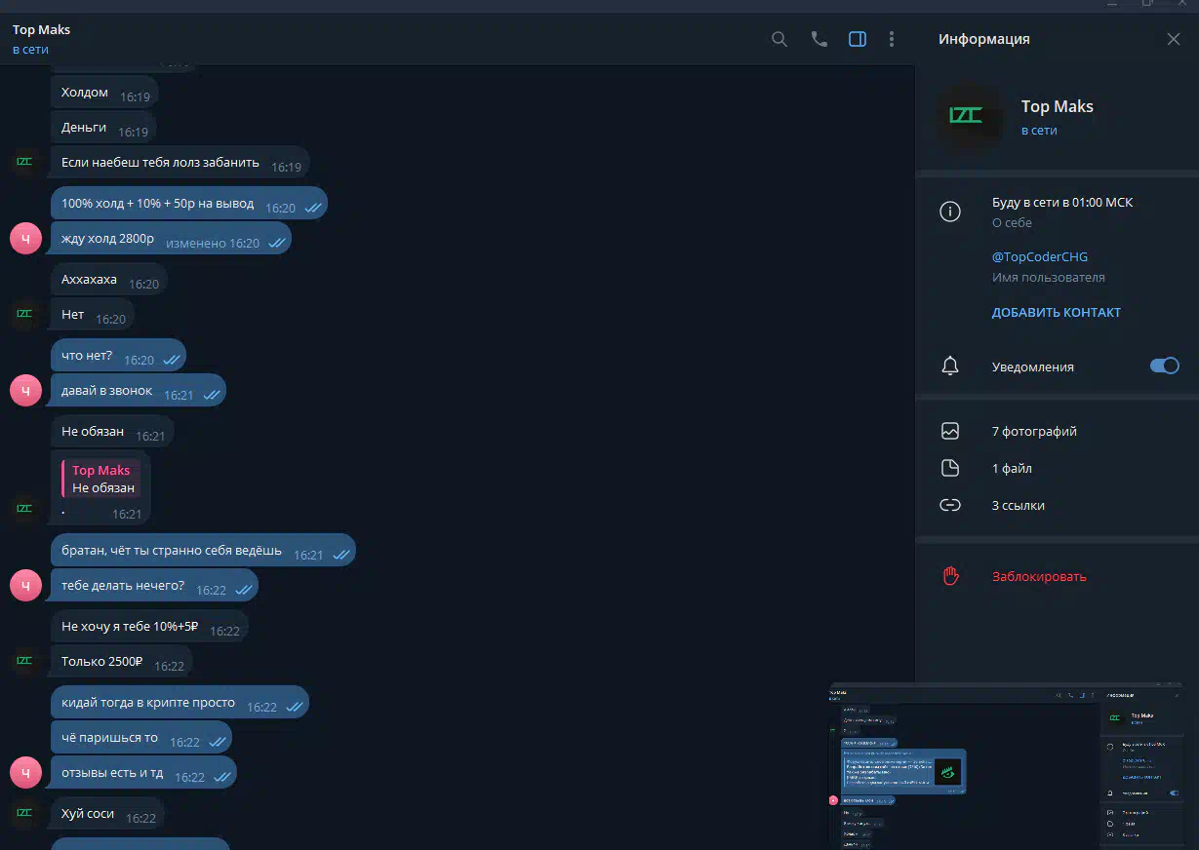Disable the Уведомления notifications switch

1165,367
